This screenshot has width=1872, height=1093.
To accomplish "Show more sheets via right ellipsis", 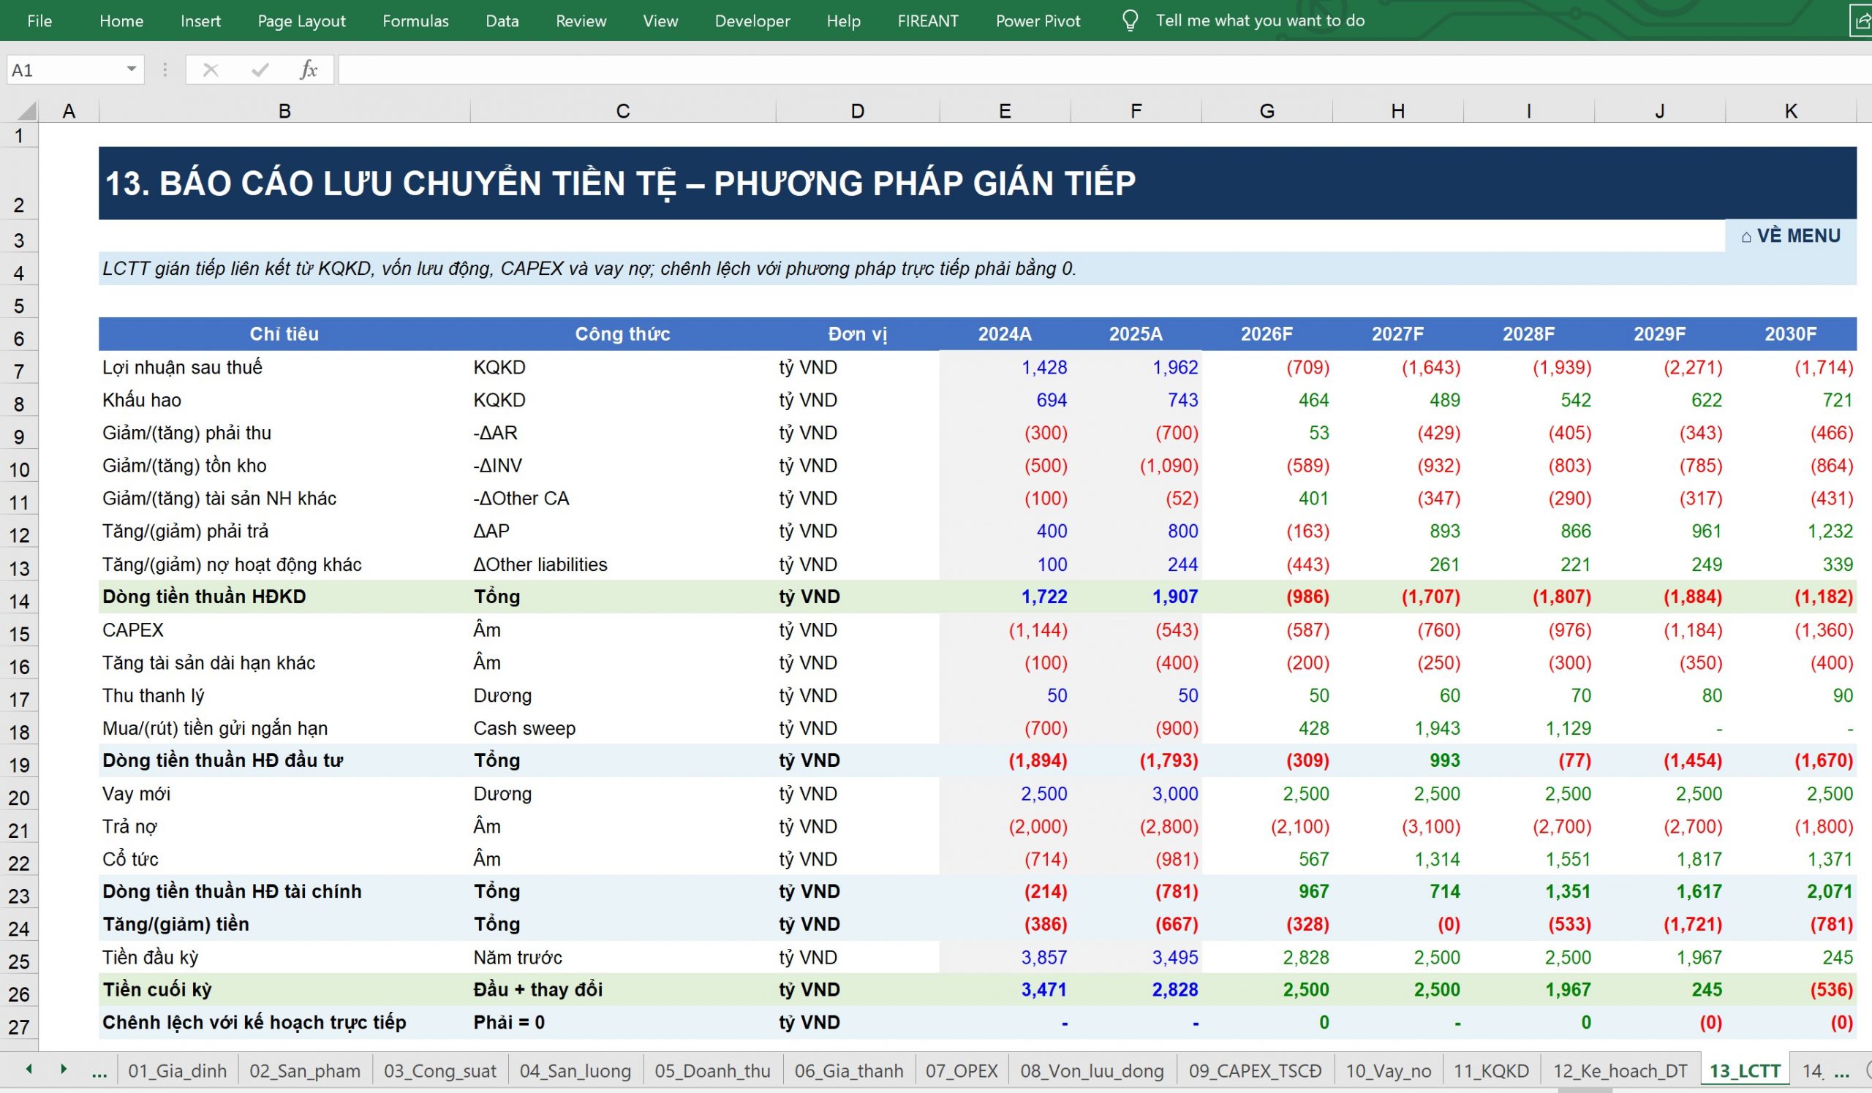I will click(x=1841, y=1071).
